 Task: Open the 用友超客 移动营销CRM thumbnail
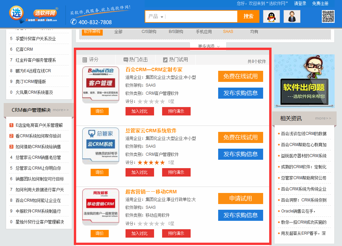pos(101,207)
